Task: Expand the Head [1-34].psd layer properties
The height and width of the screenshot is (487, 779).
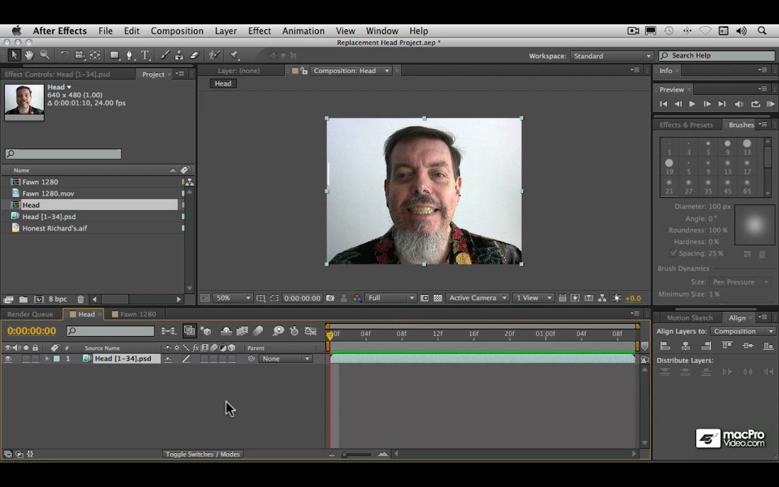Action: coord(47,359)
